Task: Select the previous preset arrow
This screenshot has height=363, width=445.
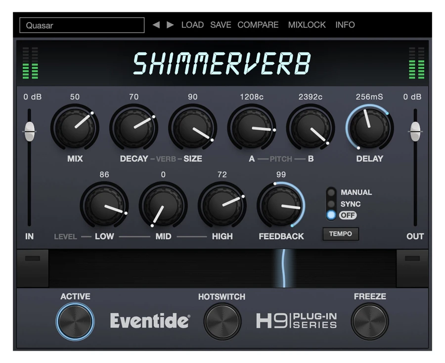Action: [x=156, y=25]
